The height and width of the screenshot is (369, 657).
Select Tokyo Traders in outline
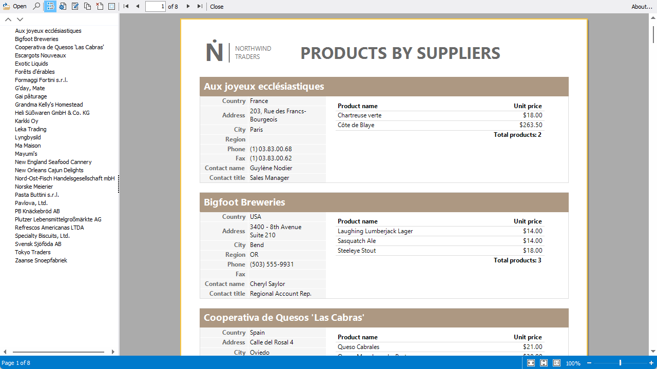(33, 252)
